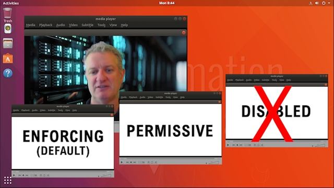This screenshot has height=188, width=334.
Task: Open Subtitle menu in Enforcing window
Action: [52, 110]
